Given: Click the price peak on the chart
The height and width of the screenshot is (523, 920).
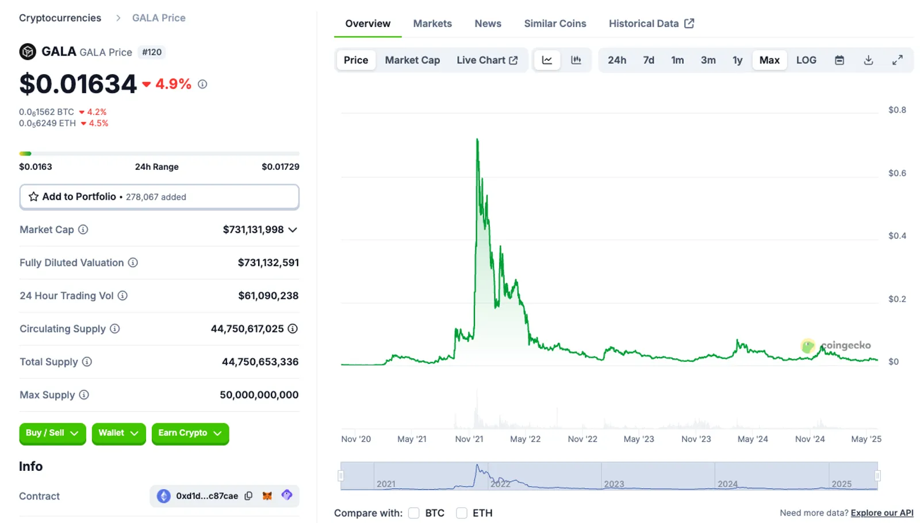Looking at the screenshot, I should tap(477, 140).
